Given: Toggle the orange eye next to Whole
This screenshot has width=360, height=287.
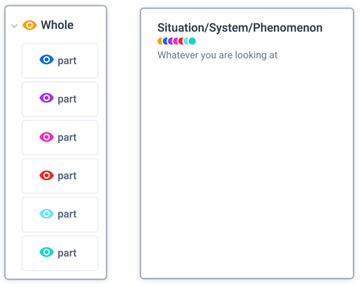Looking at the screenshot, I should click(x=29, y=25).
